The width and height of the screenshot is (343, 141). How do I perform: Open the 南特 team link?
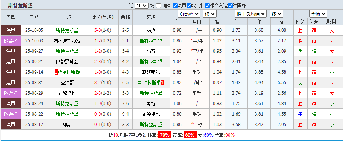[x=151, y=104]
